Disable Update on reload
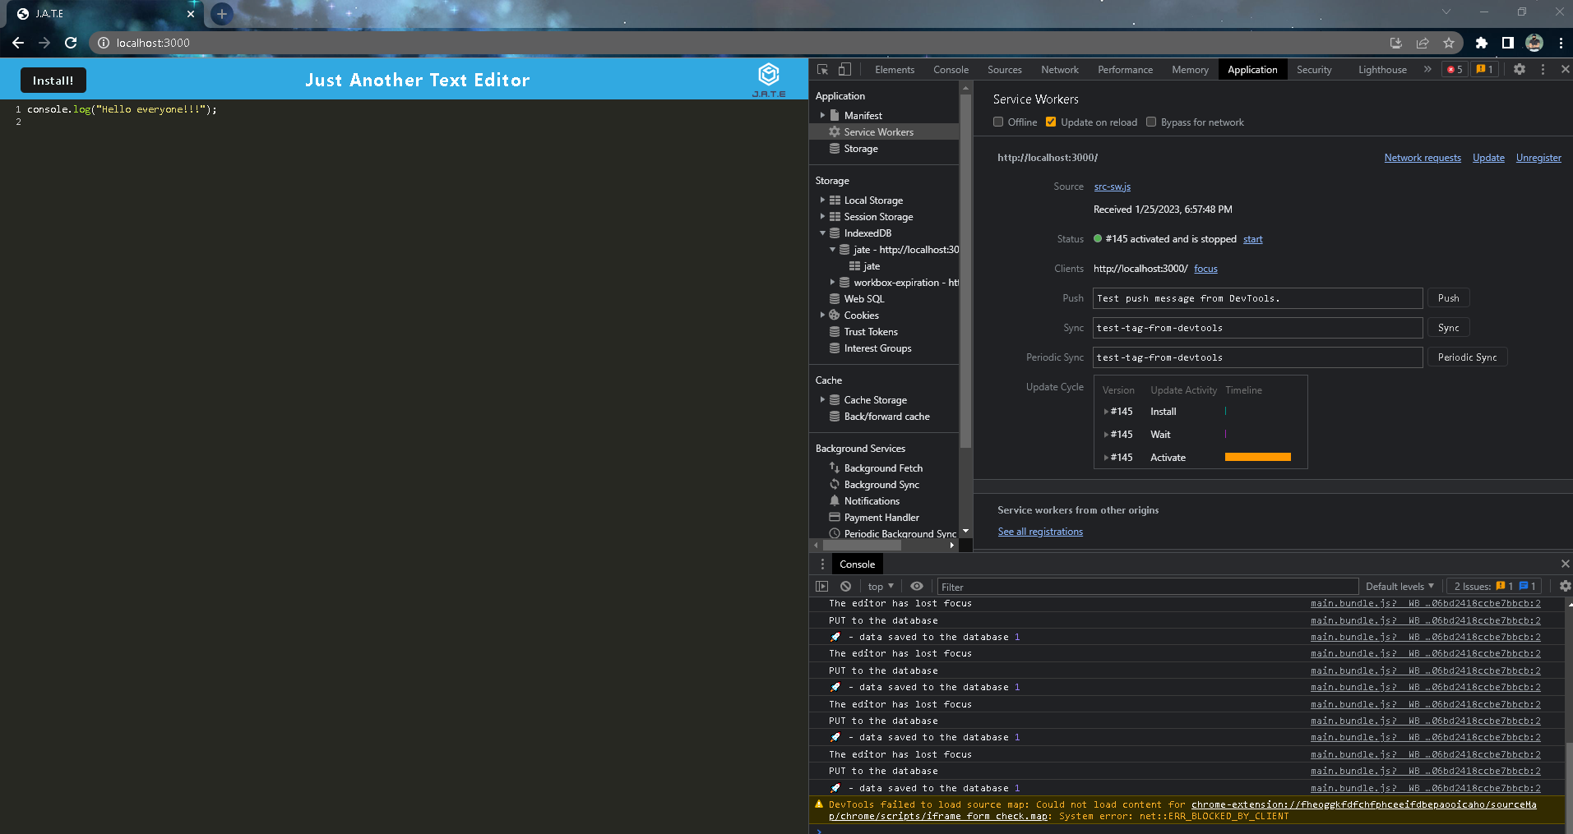1573x834 pixels. (1050, 122)
